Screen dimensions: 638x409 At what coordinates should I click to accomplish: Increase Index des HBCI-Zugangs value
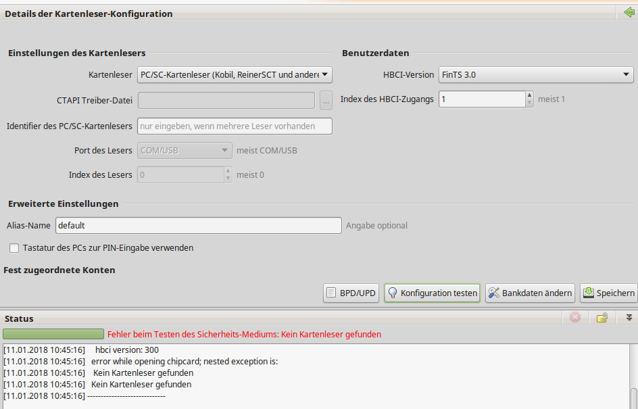point(529,95)
